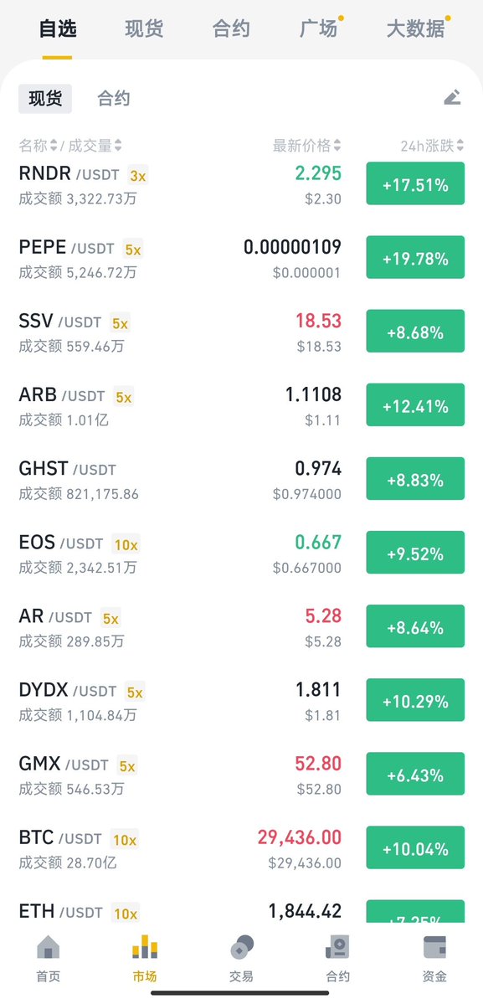Switch to the 现货 watchlist filter
The height and width of the screenshot is (1004, 483).
pos(44,99)
